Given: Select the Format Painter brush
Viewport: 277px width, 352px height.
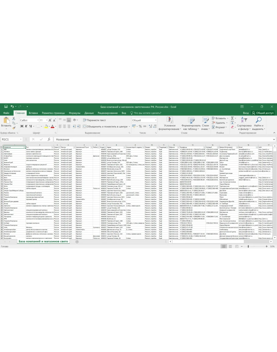Looking at the screenshot, I should click(14, 128).
